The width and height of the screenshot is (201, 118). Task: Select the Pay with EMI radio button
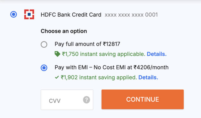44,68
